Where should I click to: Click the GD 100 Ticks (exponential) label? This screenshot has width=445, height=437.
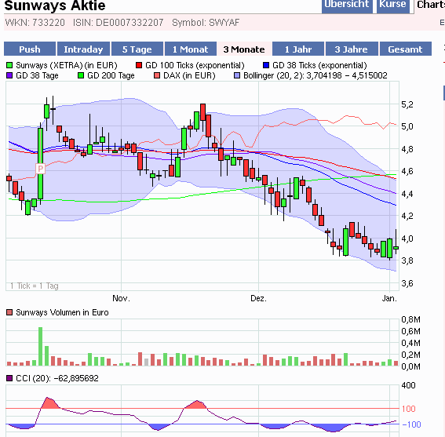[195, 65]
